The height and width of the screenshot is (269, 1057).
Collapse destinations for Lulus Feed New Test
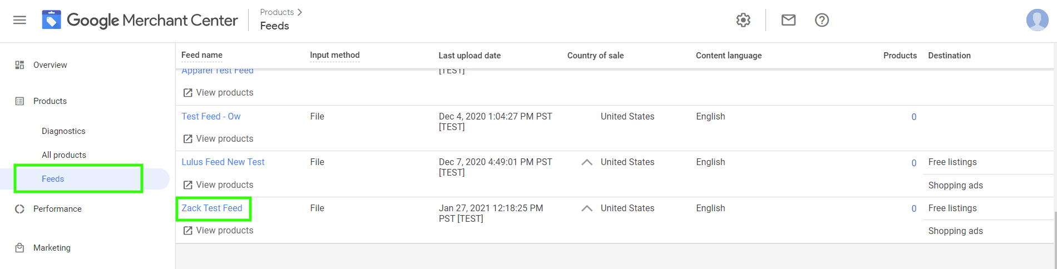tap(586, 162)
